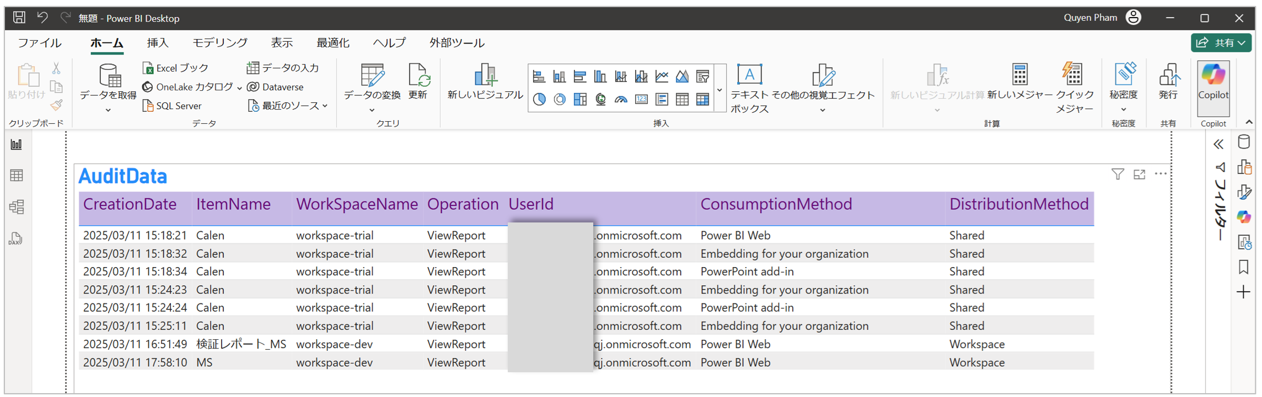This screenshot has width=1262, height=397.
Task: Expand the Filters pane with double chevron
Action: coord(1218,144)
